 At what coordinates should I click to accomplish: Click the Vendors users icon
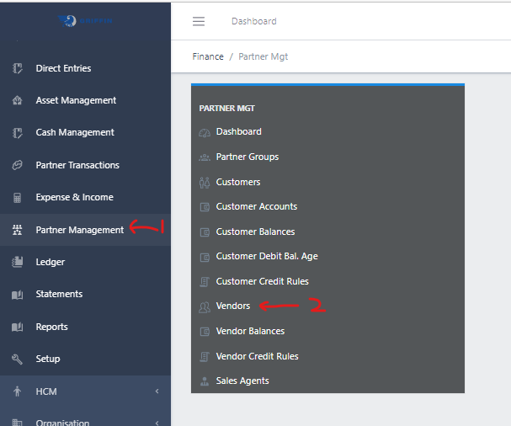pyautogui.click(x=205, y=307)
